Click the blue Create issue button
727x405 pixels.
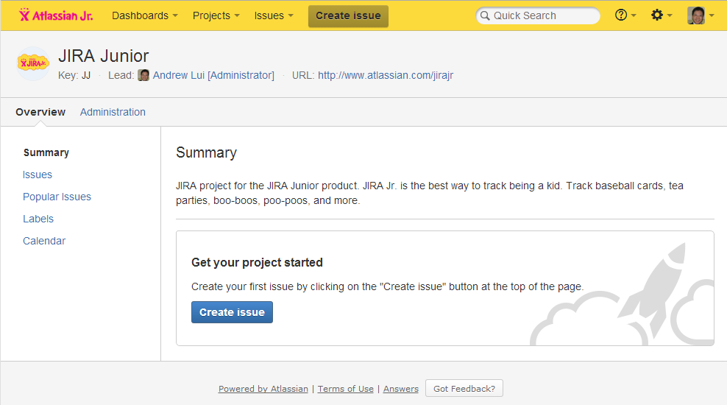point(232,312)
